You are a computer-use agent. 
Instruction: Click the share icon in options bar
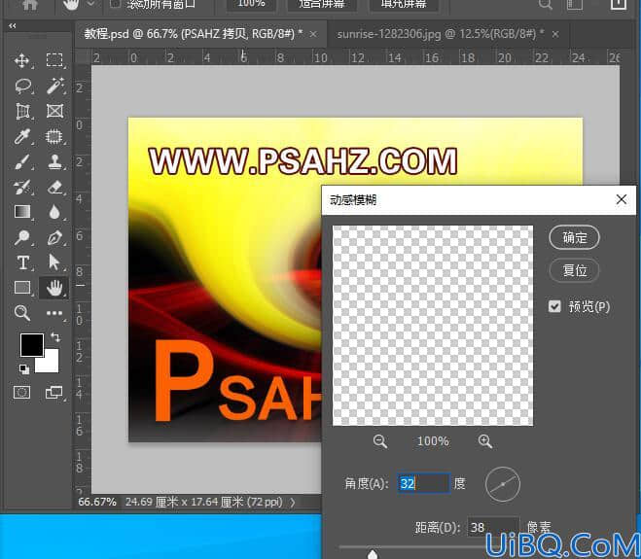point(618,4)
